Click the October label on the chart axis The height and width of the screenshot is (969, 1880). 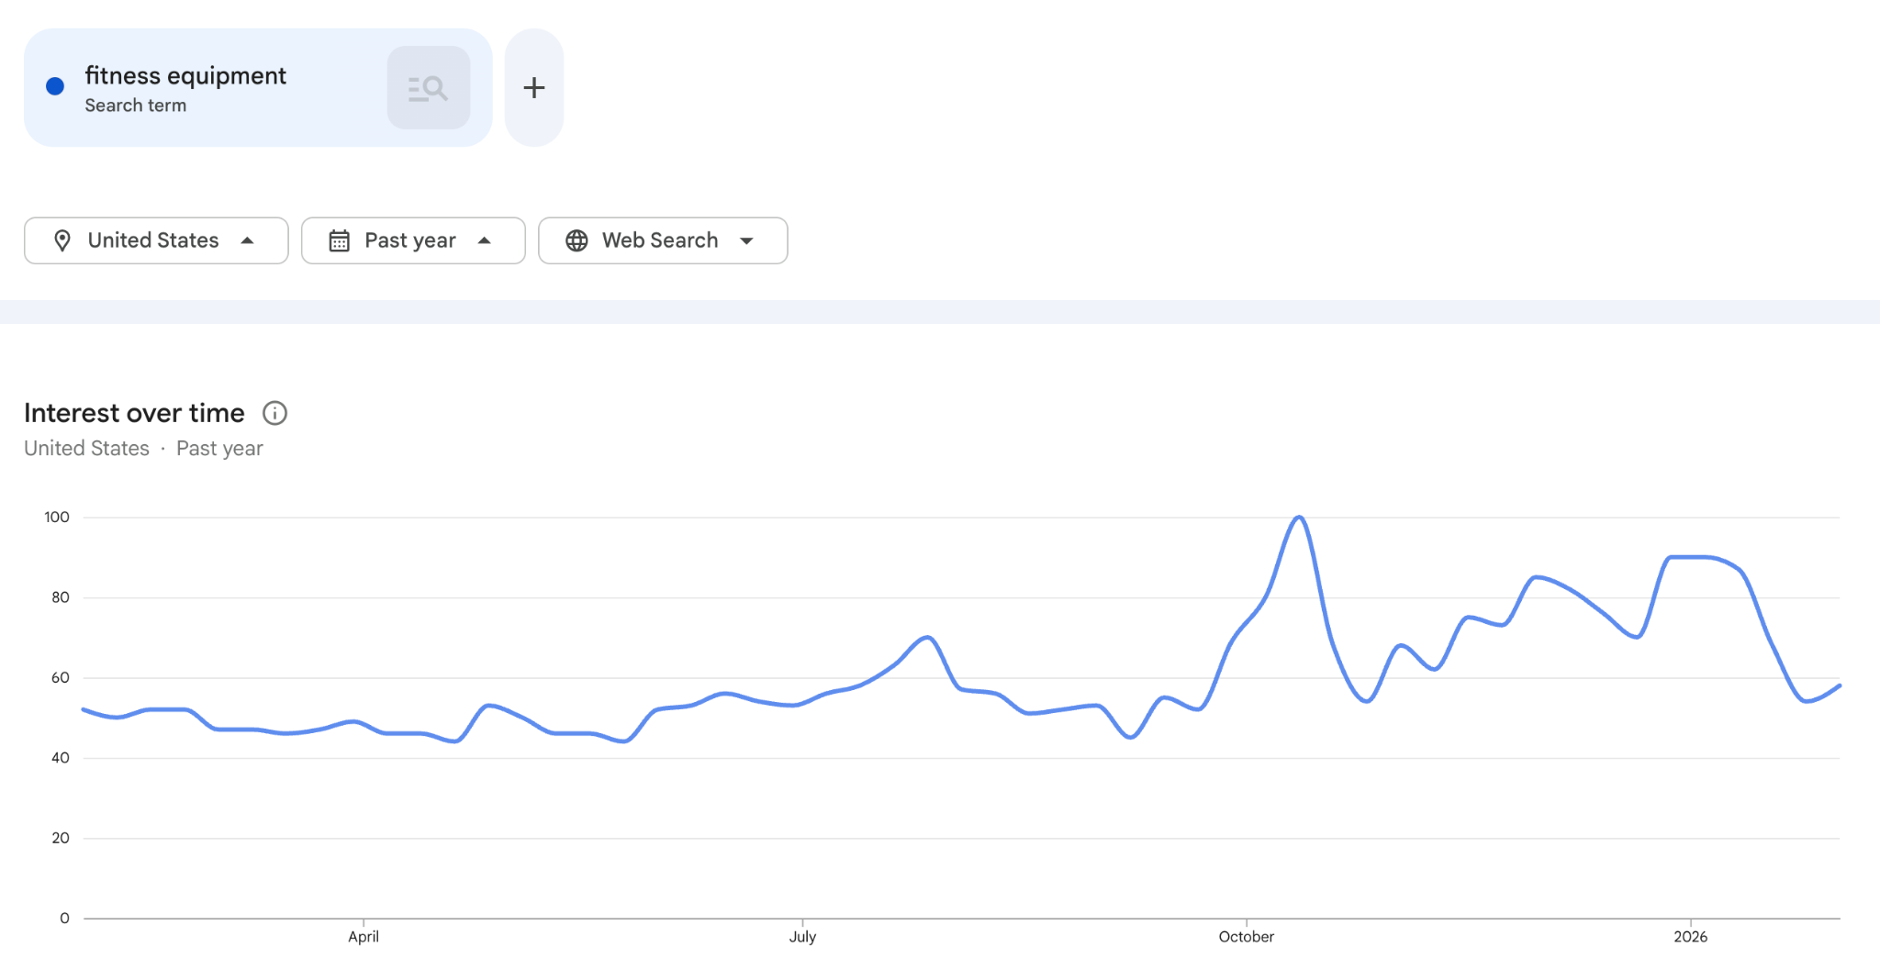point(1247,937)
